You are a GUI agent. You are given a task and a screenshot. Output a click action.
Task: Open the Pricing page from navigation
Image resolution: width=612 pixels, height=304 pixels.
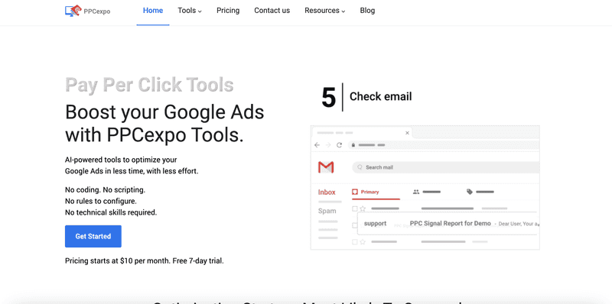click(228, 11)
